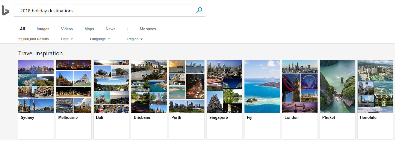Expand the Language filter dropdown
The height and width of the screenshot is (147, 395).
(100, 39)
